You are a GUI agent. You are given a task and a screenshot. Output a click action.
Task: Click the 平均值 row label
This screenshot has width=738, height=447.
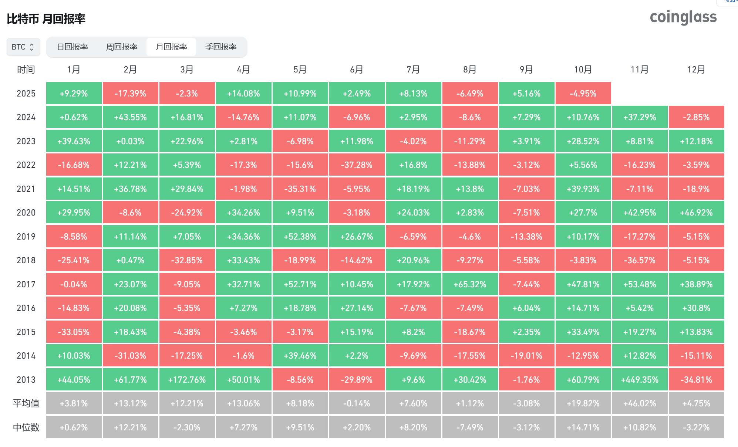tap(26, 403)
